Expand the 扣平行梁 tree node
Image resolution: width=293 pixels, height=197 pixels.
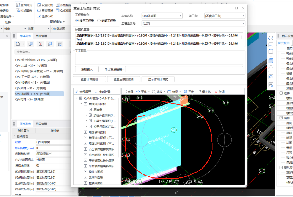[x=86, y=126]
